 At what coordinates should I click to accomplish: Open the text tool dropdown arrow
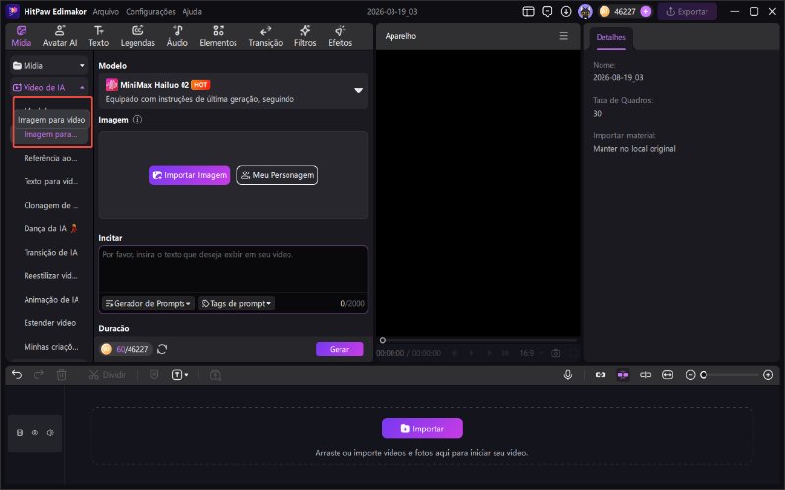tap(186, 375)
